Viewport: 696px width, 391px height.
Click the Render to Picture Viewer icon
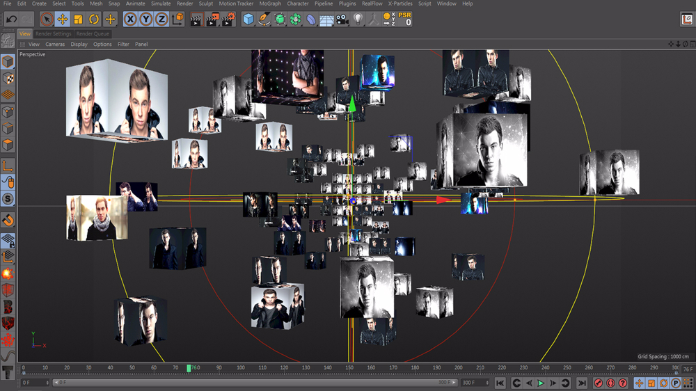click(212, 19)
